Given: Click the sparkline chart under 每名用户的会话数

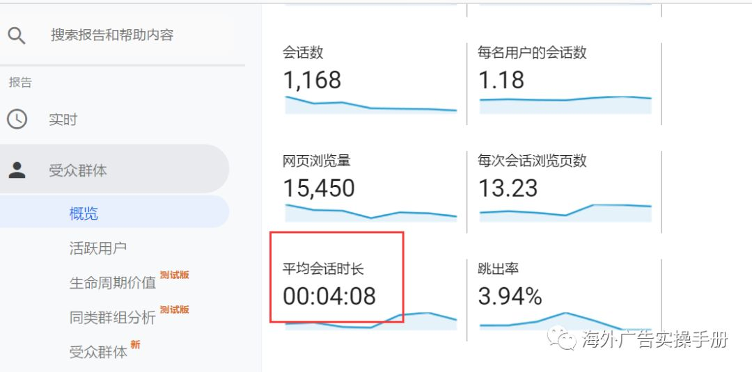Looking at the screenshot, I should point(565,103).
